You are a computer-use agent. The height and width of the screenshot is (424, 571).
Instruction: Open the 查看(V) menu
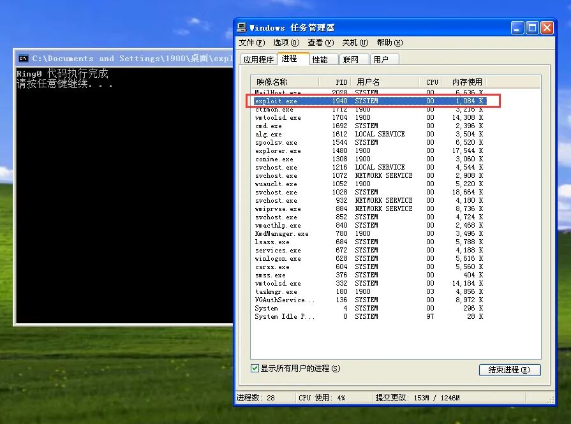tap(320, 43)
